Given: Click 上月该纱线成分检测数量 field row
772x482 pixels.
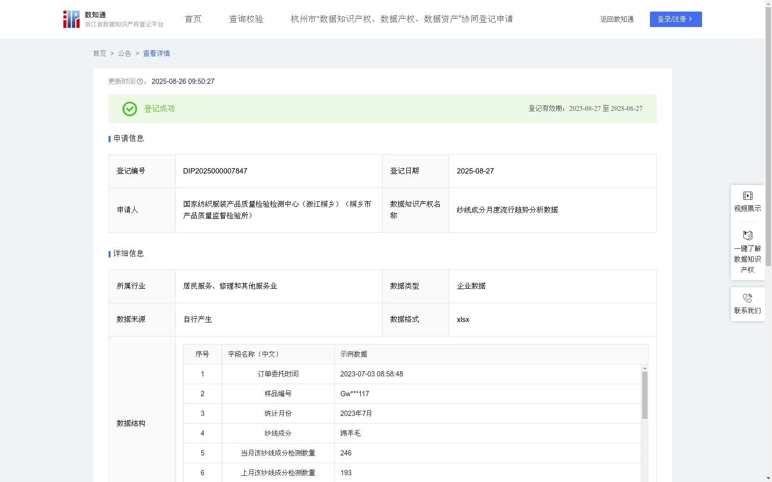Looking at the screenshot, I should [412, 473].
